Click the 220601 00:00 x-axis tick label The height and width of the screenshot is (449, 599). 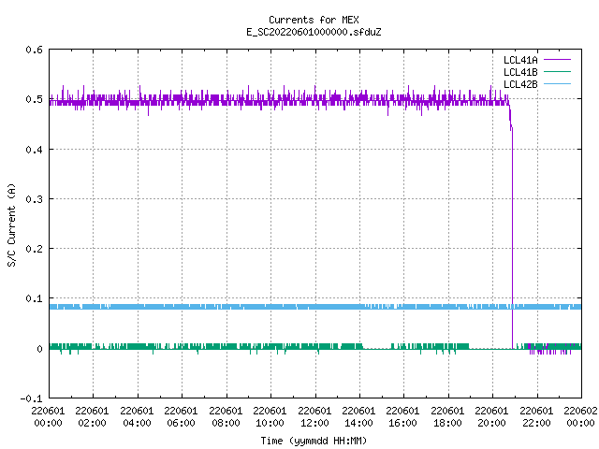point(48,417)
